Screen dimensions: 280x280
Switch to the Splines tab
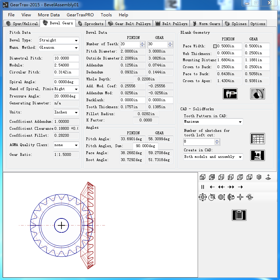tap(236, 24)
